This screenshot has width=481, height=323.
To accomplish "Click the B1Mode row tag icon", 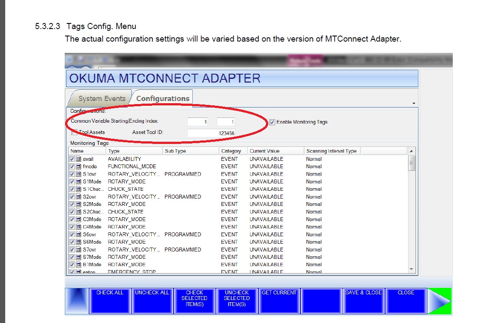I will coord(79,264).
